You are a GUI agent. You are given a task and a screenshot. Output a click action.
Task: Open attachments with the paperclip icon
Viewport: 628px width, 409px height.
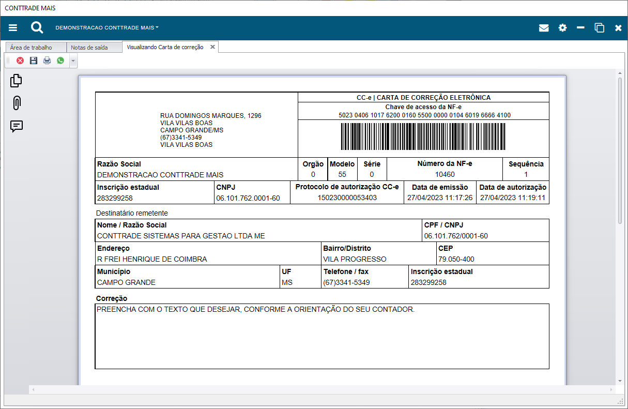17,103
